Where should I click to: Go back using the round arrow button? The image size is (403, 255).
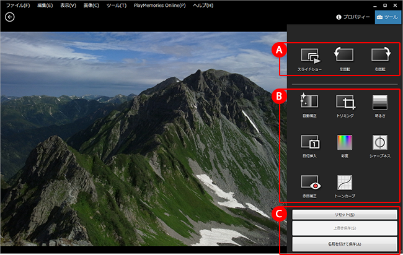[9, 17]
